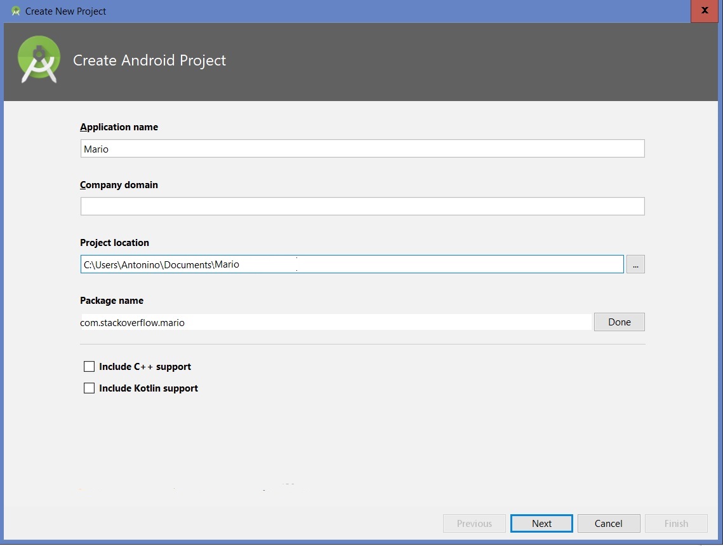Select the com.stackoverflow.mario package name text
Viewport: 723px width, 546px height.
(133, 322)
